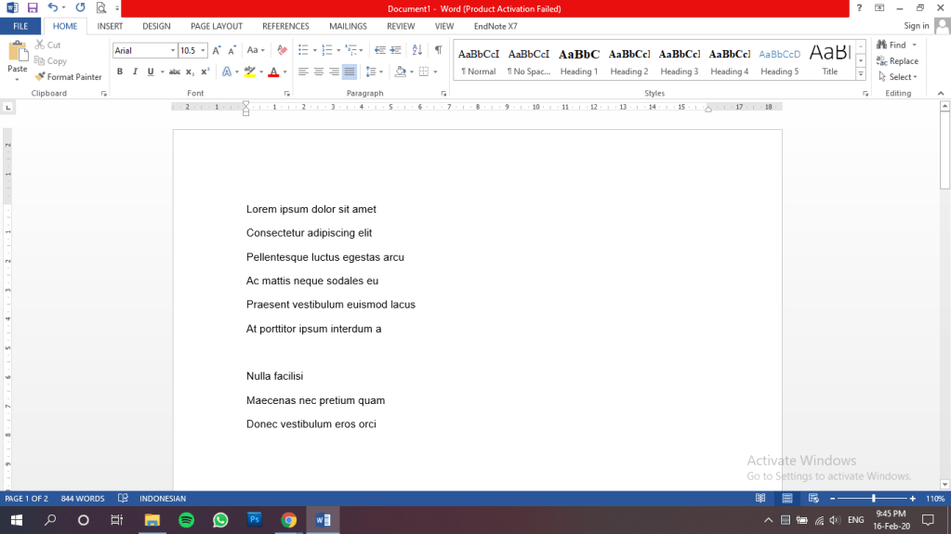Click the Center alignment icon

[319, 72]
